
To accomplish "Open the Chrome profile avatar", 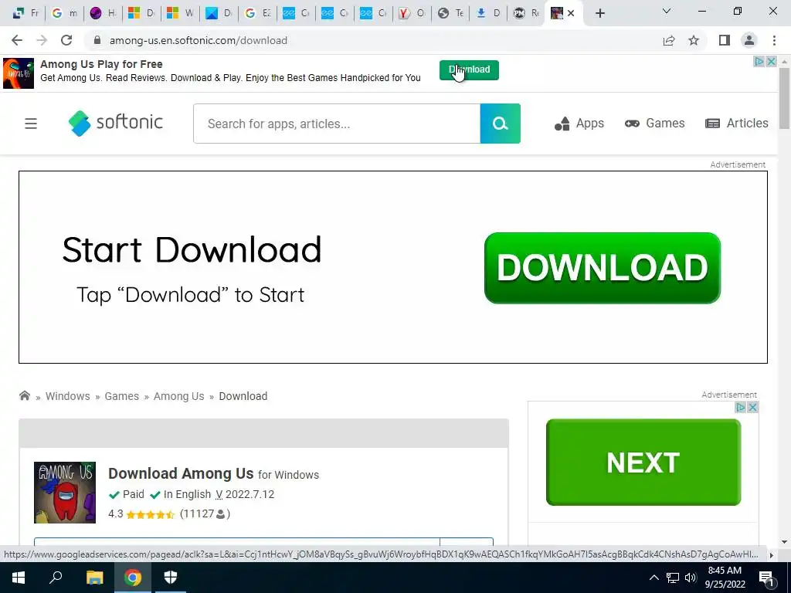I will (x=749, y=40).
